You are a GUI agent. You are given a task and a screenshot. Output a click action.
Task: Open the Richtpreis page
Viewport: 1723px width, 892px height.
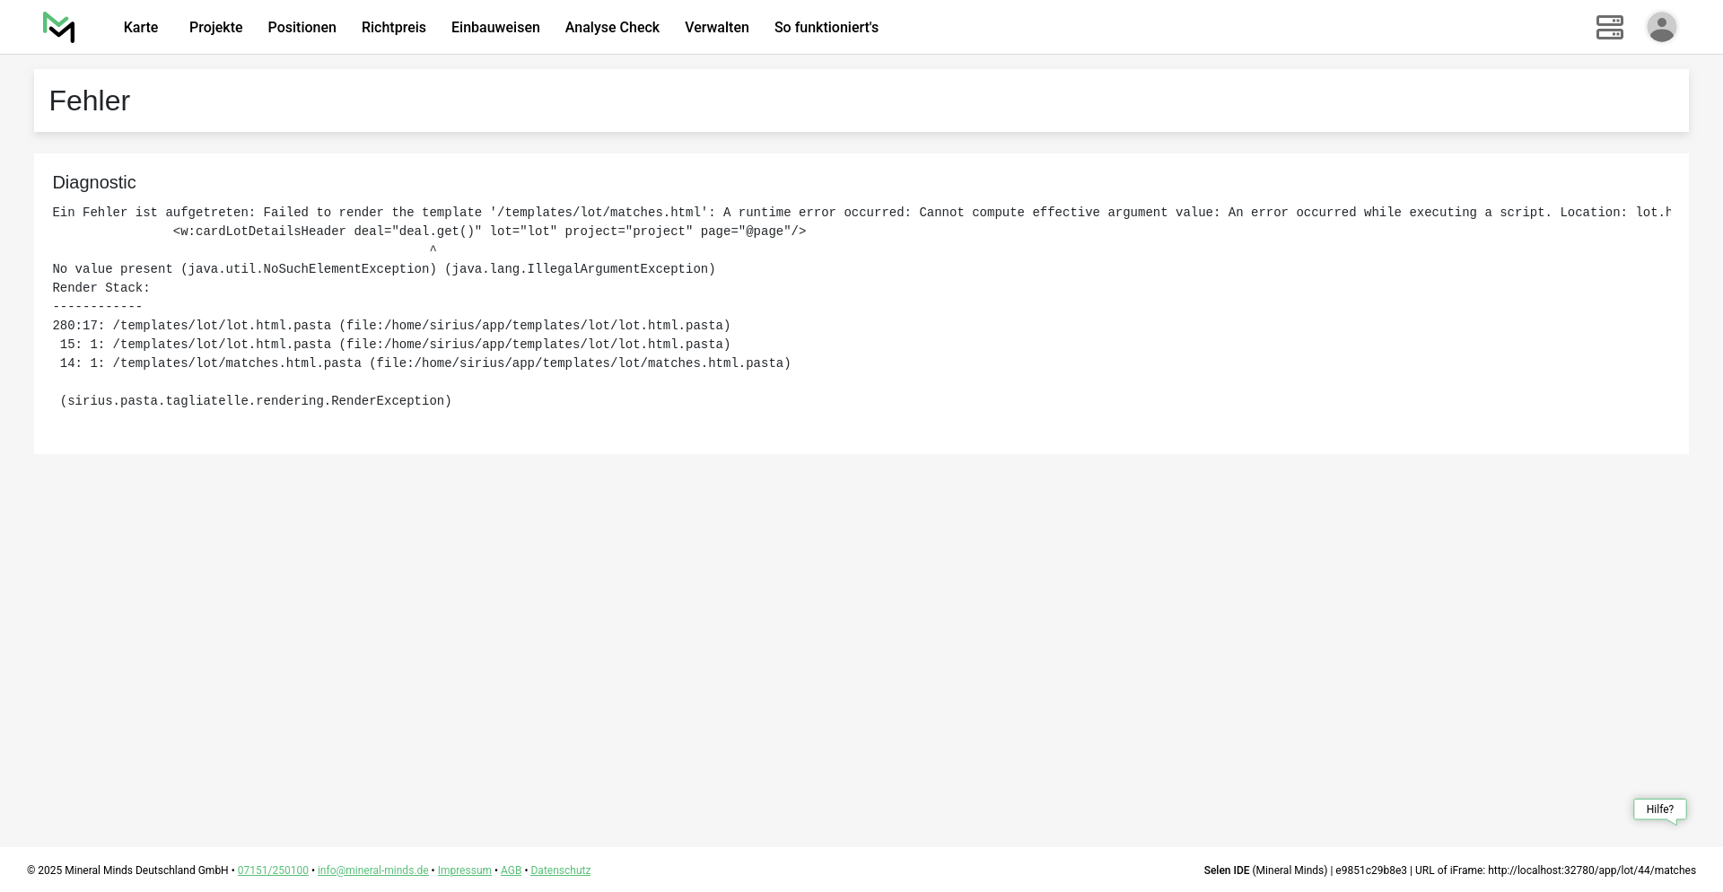[393, 28]
